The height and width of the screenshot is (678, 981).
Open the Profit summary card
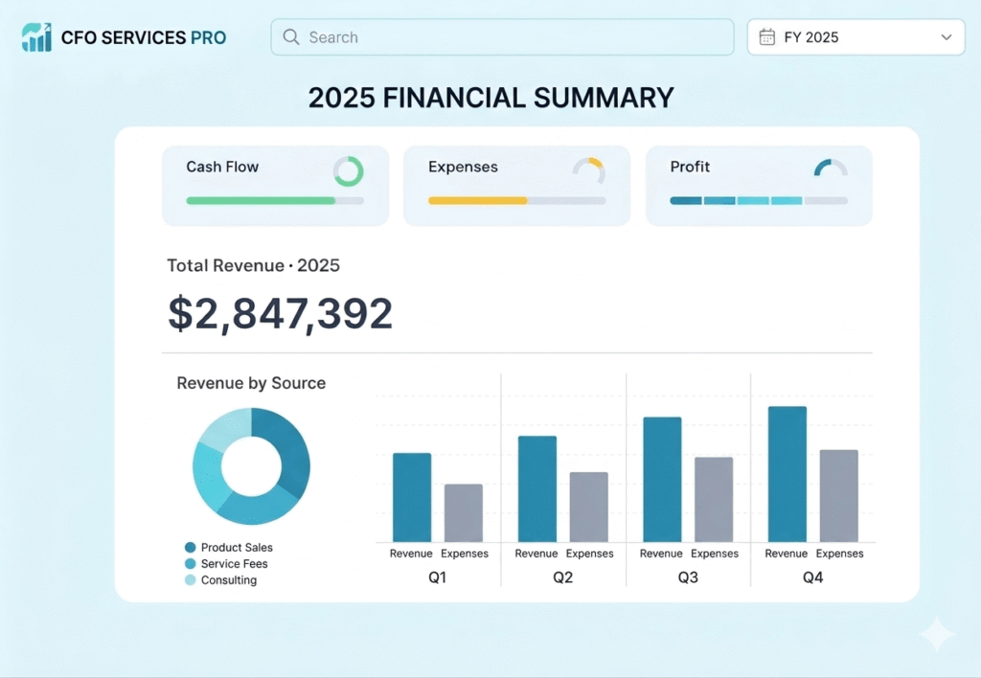tap(759, 186)
